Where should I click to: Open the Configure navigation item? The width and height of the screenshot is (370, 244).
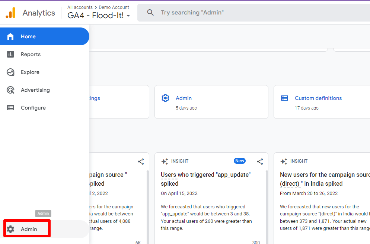pos(33,108)
